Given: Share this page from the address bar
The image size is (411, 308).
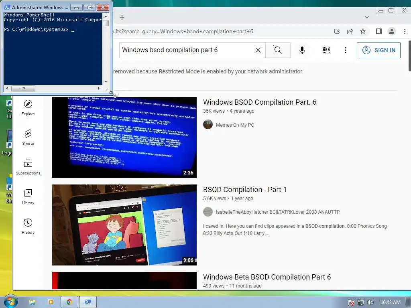Looking at the screenshot, I should [x=350, y=31].
